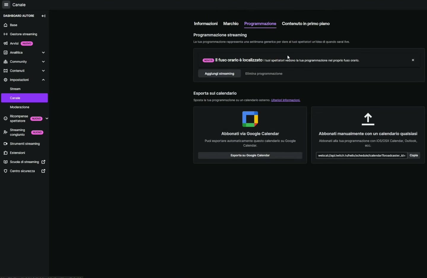This screenshot has height=278, width=427.
Task: Click the NUOVO badge next to Avvisi
Action: 27,43
